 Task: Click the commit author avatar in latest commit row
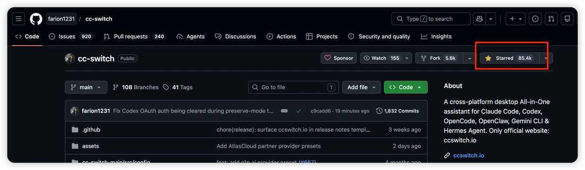[74, 111]
